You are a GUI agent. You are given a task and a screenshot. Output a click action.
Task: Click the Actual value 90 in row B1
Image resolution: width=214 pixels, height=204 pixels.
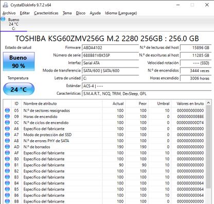point(121,165)
